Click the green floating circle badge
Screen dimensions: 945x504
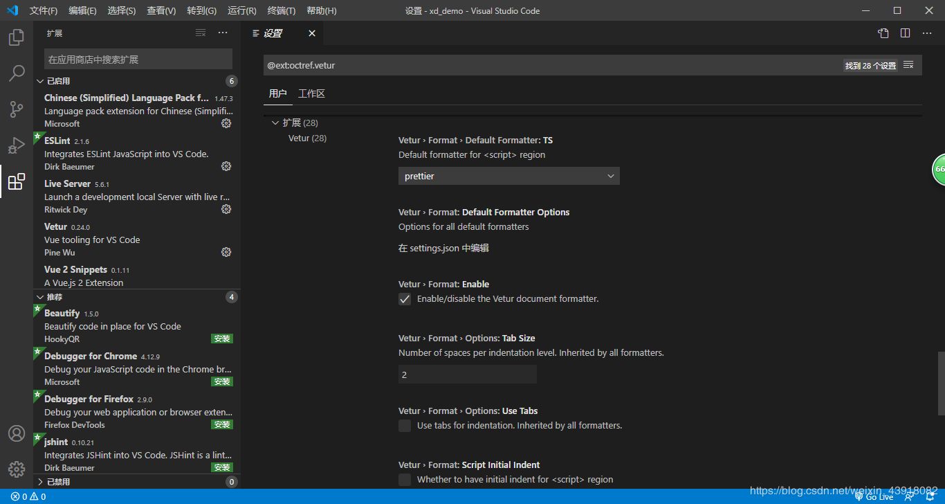click(x=939, y=169)
